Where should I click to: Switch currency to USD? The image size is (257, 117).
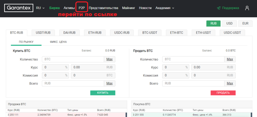click(x=229, y=23)
